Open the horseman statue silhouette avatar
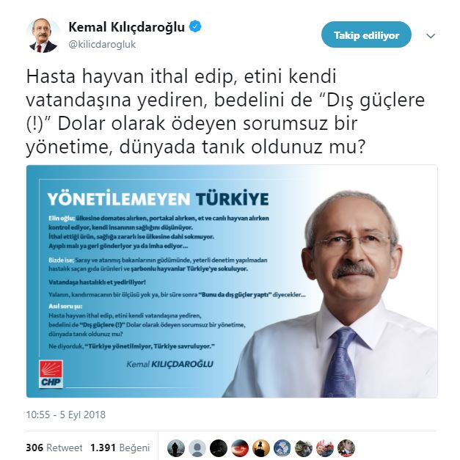The width and height of the screenshot is (460, 460). click(x=261, y=448)
